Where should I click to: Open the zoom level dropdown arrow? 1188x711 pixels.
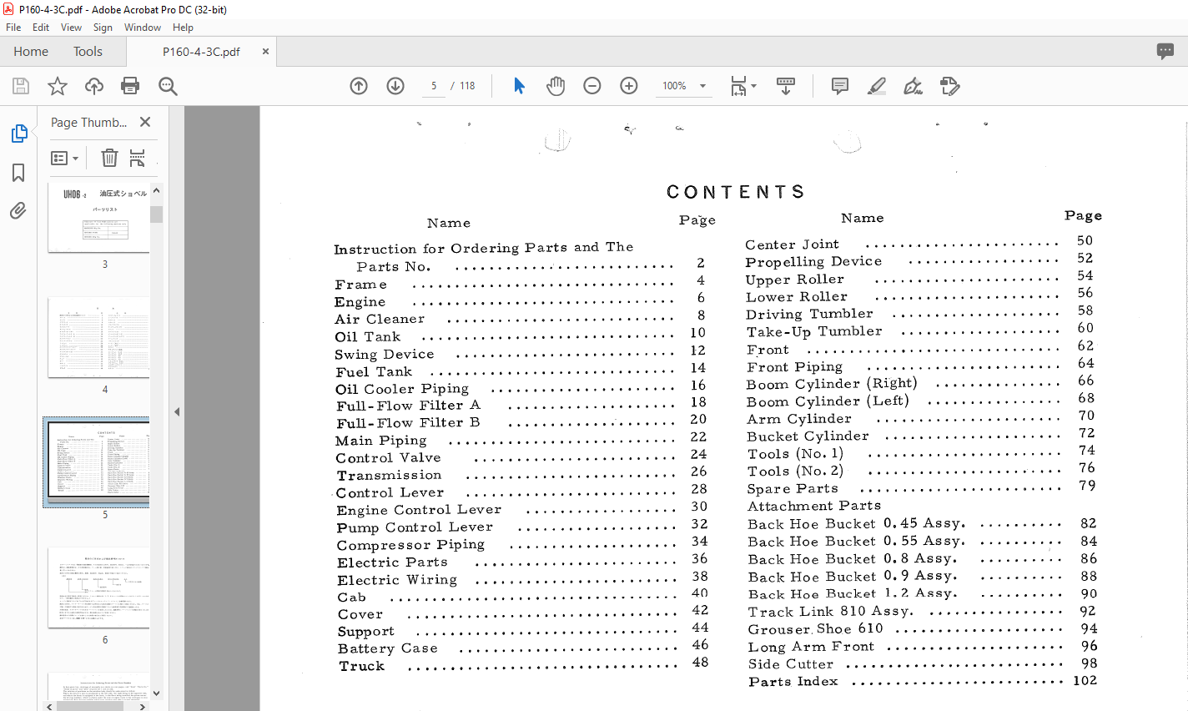pos(702,86)
